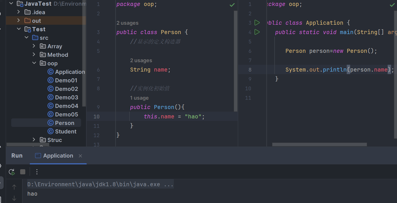Click the Test module folder icon
This screenshot has width=397, height=203.
(x=28, y=29)
